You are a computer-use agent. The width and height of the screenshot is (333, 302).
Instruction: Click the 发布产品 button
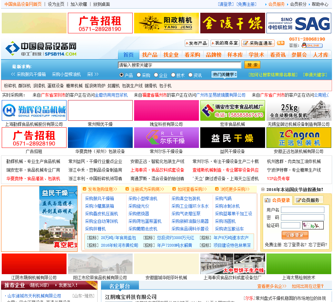tap(196, 43)
